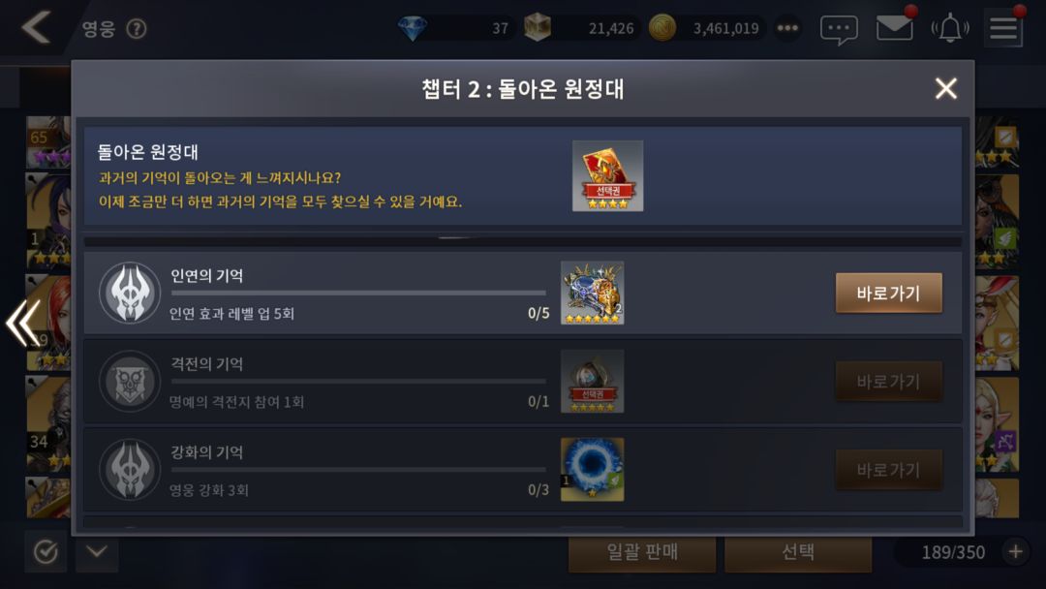Tap the blue diamond currency icon
The height and width of the screenshot is (589, 1046).
click(x=413, y=28)
